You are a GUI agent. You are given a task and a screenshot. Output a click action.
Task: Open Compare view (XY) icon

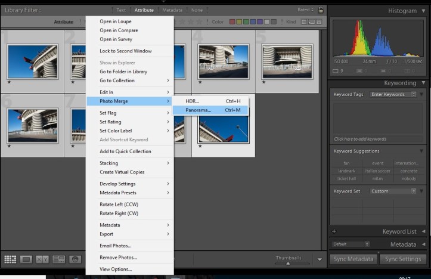(42, 259)
